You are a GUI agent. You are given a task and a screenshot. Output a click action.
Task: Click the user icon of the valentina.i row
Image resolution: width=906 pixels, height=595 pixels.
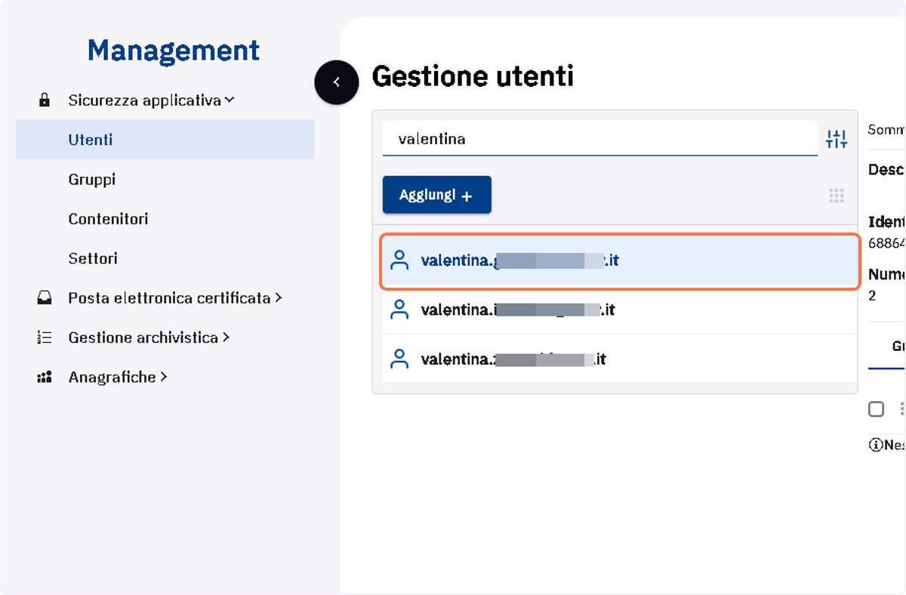pyautogui.click(x=399, y=310)
